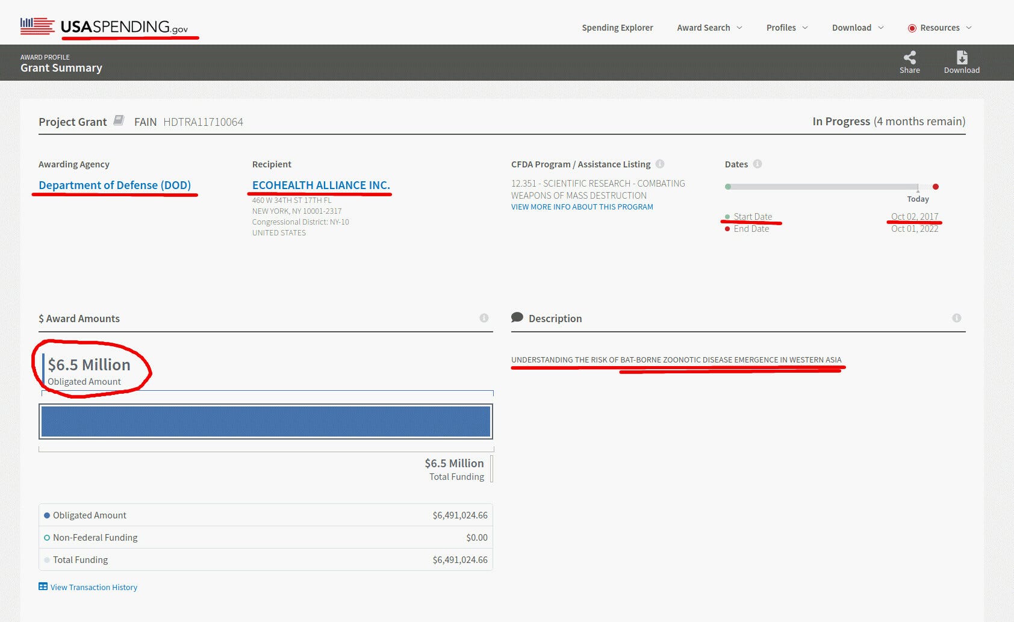The width and height of the screenshot is (1014, 622).
Task: Select FAIN number HDTRA11710064
Action: pos(203,122)
